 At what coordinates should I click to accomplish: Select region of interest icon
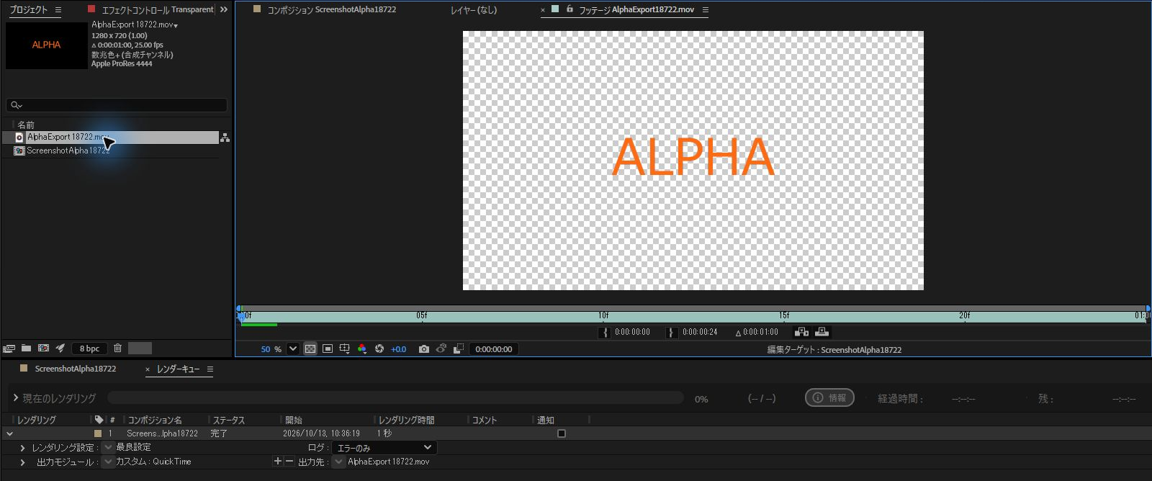tap(328, 349)
